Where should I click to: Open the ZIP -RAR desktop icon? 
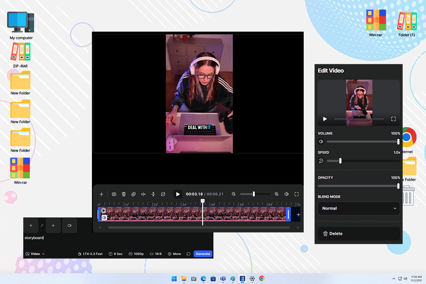point(20,55)
